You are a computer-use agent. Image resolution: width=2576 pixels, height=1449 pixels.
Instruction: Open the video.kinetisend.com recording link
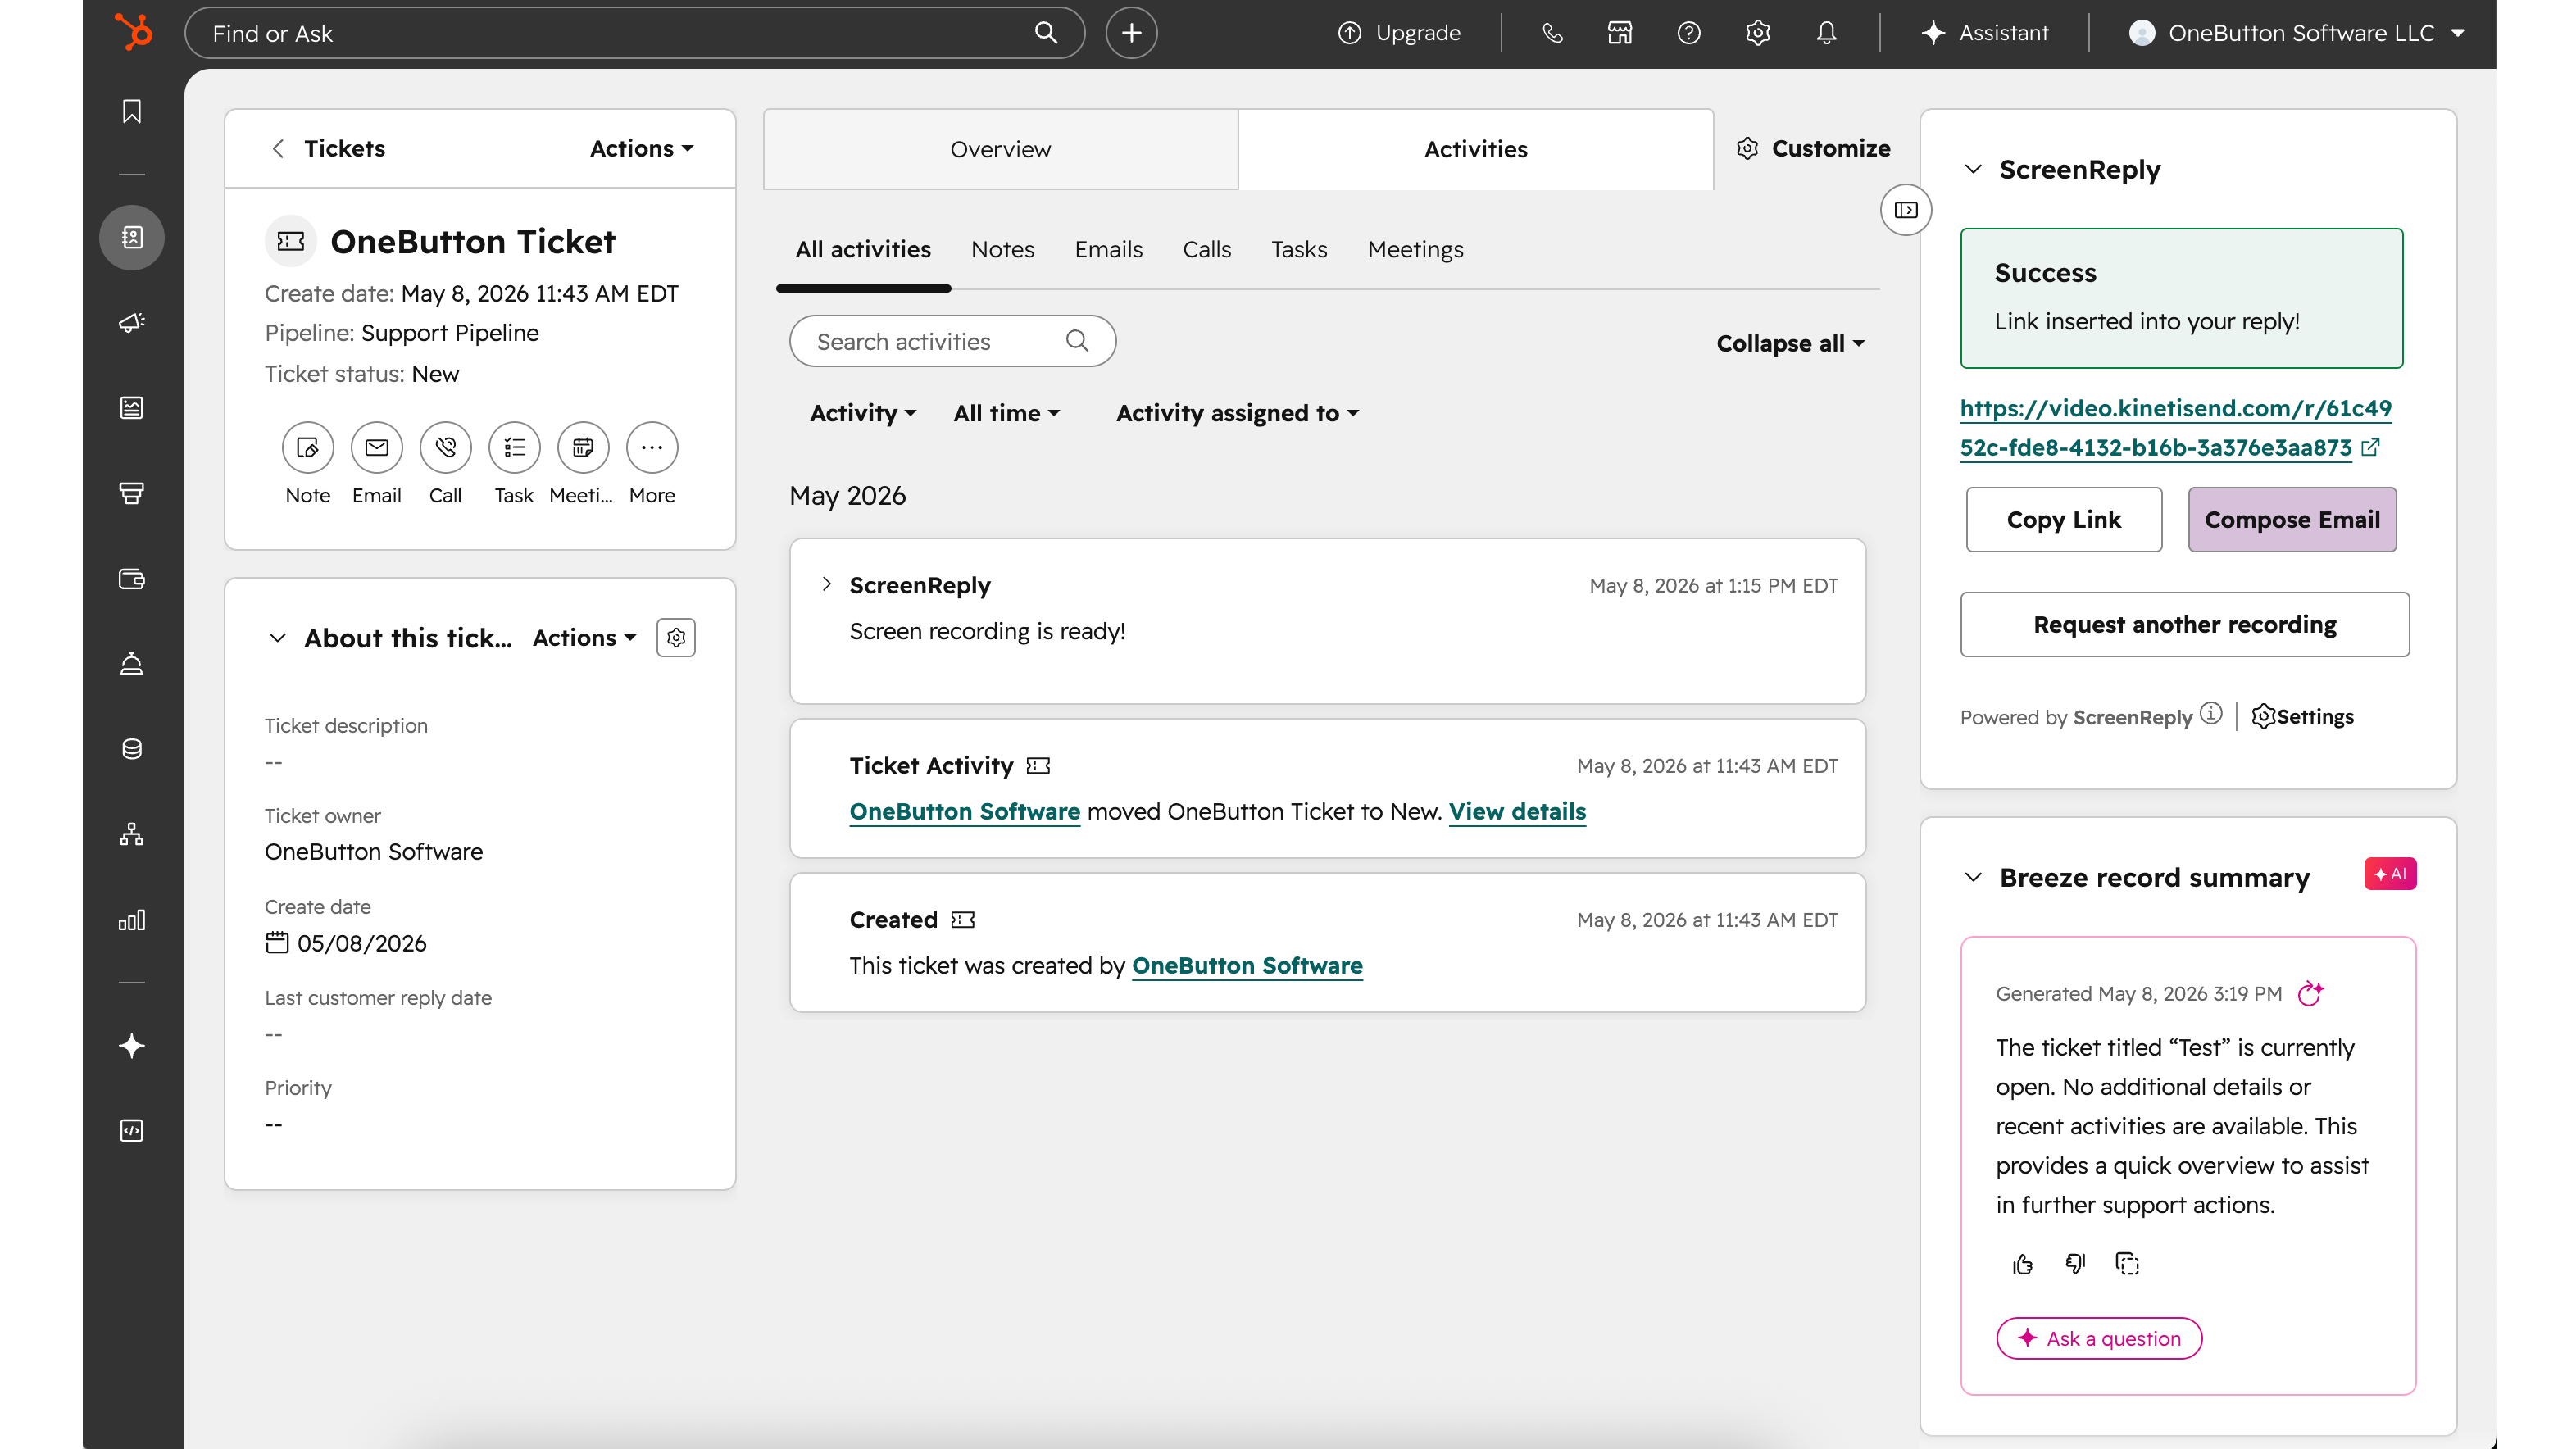2174,427
